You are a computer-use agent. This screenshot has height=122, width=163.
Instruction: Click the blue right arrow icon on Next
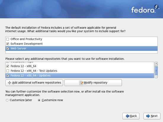(148, 116)
